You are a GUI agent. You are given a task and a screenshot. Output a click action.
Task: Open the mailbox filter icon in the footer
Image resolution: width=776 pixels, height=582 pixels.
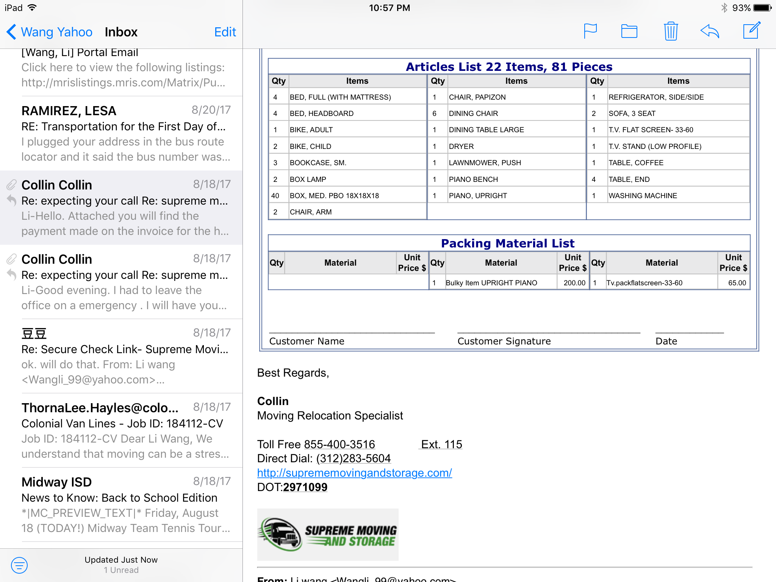(19, 565)
